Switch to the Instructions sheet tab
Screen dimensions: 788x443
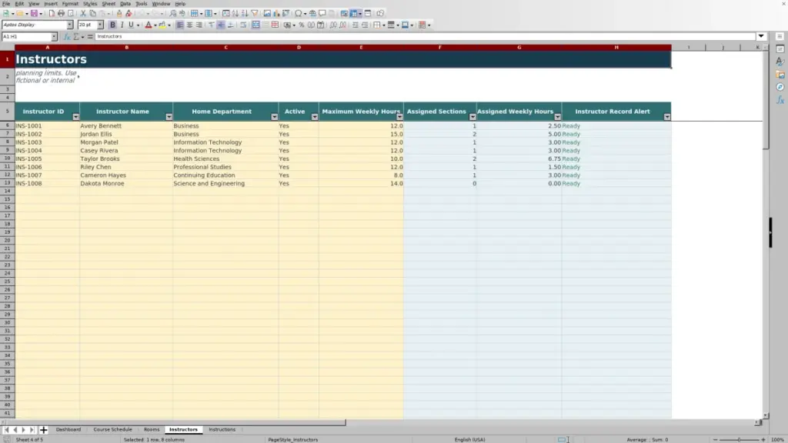[x=222, y=429]
